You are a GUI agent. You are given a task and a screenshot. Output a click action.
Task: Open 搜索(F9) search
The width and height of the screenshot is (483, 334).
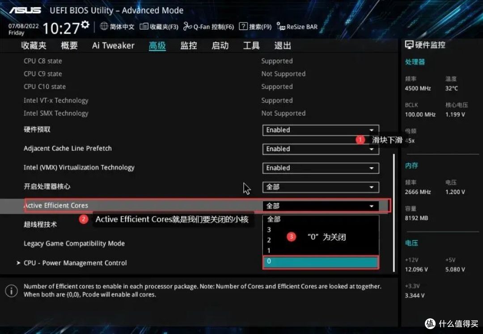pyautogui.click(x=255, y=27)
